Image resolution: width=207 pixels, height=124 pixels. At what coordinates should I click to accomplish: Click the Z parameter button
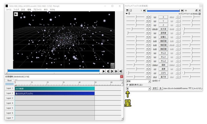click(x=163, y=25)
